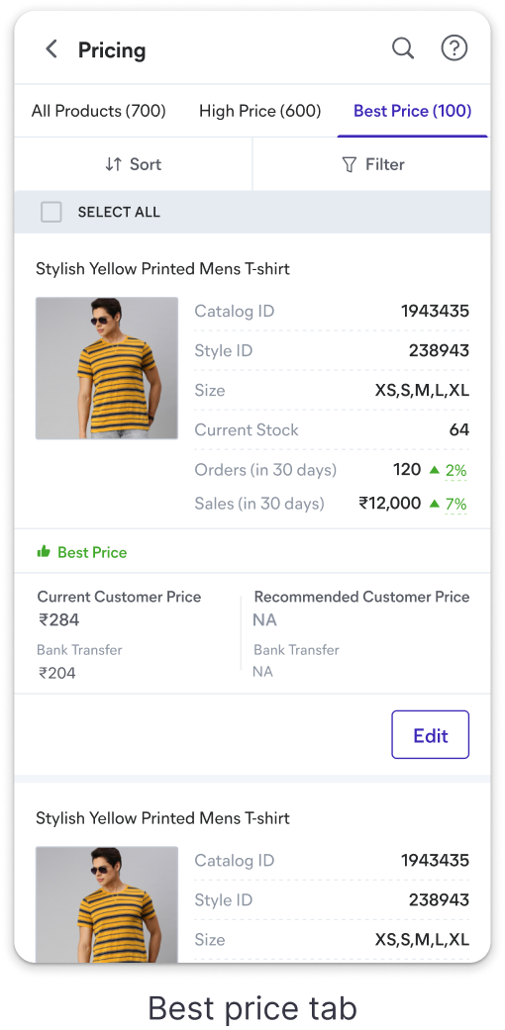Go back using the arrow beside Pricing
The height and width of the screenshot is (1030, 505).
[x=51, y=49]
